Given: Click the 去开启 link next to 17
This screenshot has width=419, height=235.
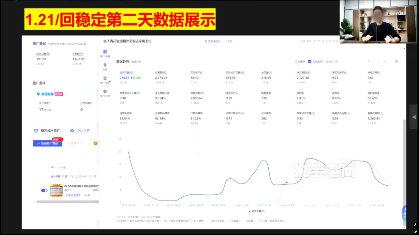Looking at the screenshot, I should [48, 110].
